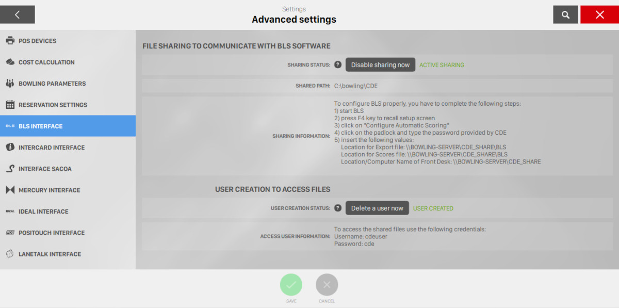This screenshot has width=619, height=308.
Task: Save settings with the green checkmark
Action: click(291, 285)
